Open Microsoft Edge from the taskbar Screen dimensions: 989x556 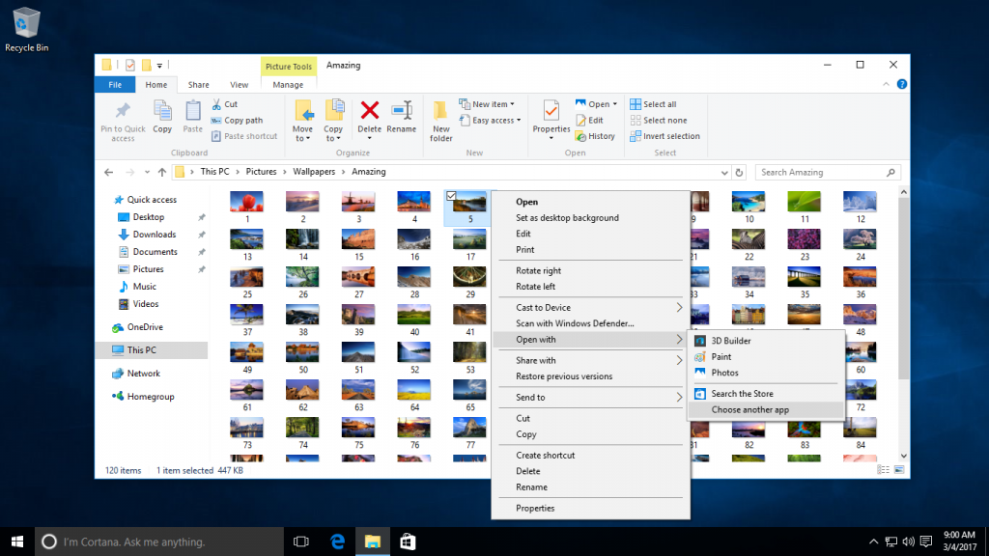(x=336, y=541)
